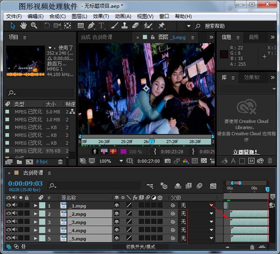Select the Puppet Pin tool
This screenshot has width=280, height=254.
tap(161, 26)
